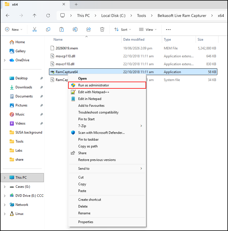Open the 7-Zip submenu
228x231 pixels.
pyautogui.click(x=107, y=126)
